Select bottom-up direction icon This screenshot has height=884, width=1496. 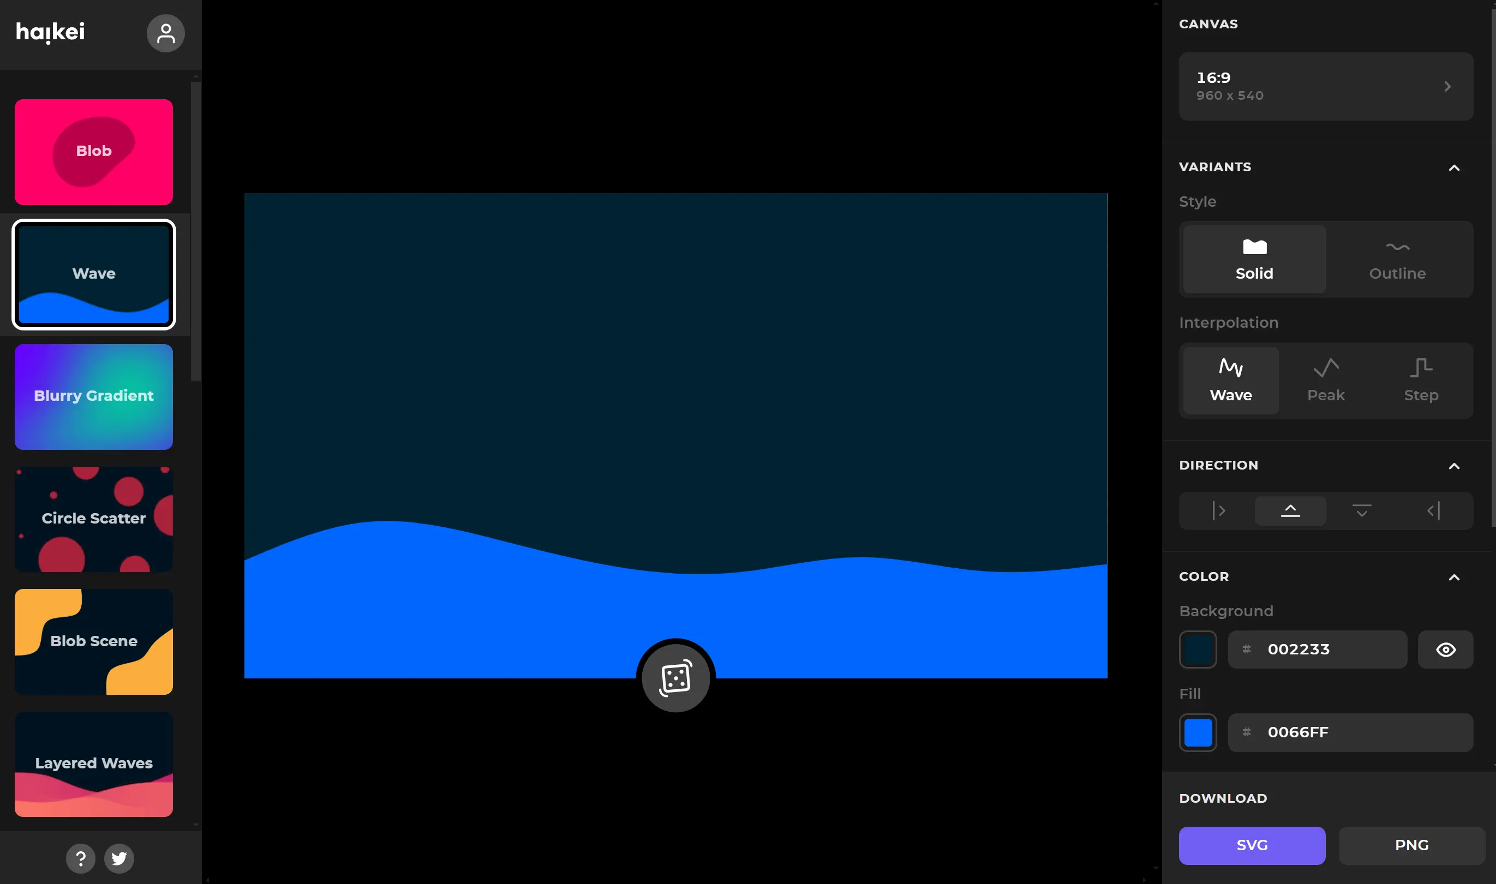1290,510
